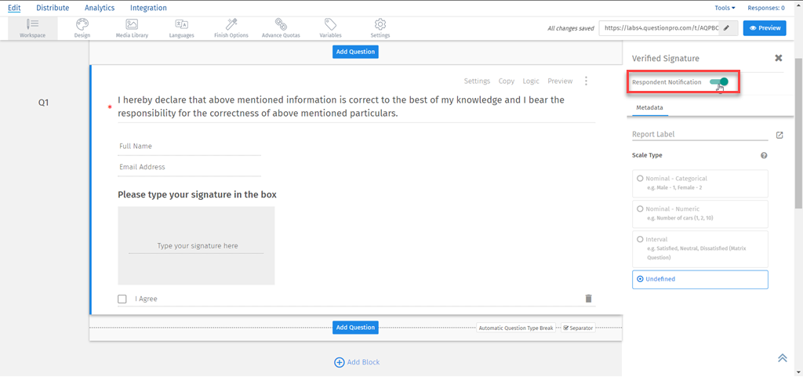Open the Settings gear icon
Viewport: 803px width, 377px height.
click(x=380, y=24)
